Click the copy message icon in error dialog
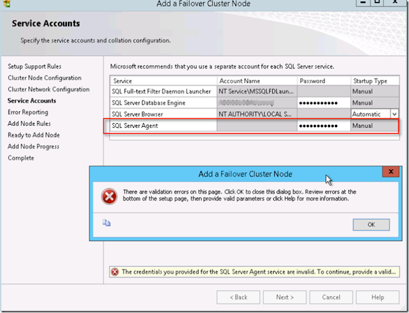The height and width of the screenshot is (313, 409). pos(106,223)
